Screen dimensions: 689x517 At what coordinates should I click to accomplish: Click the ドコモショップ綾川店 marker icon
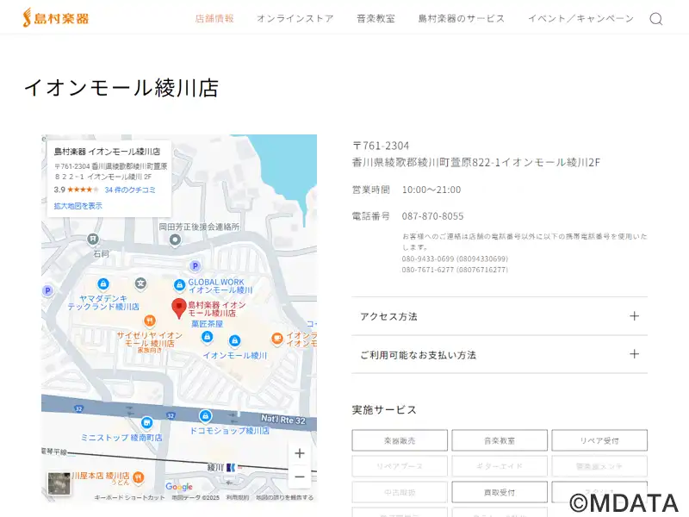point(205,415)
